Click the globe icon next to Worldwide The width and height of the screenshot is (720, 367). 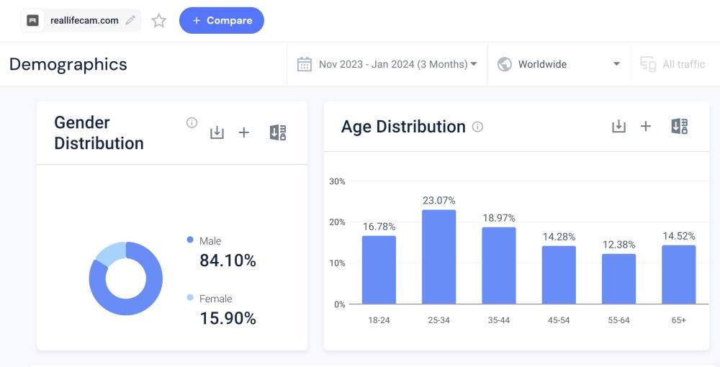(504, 64)
